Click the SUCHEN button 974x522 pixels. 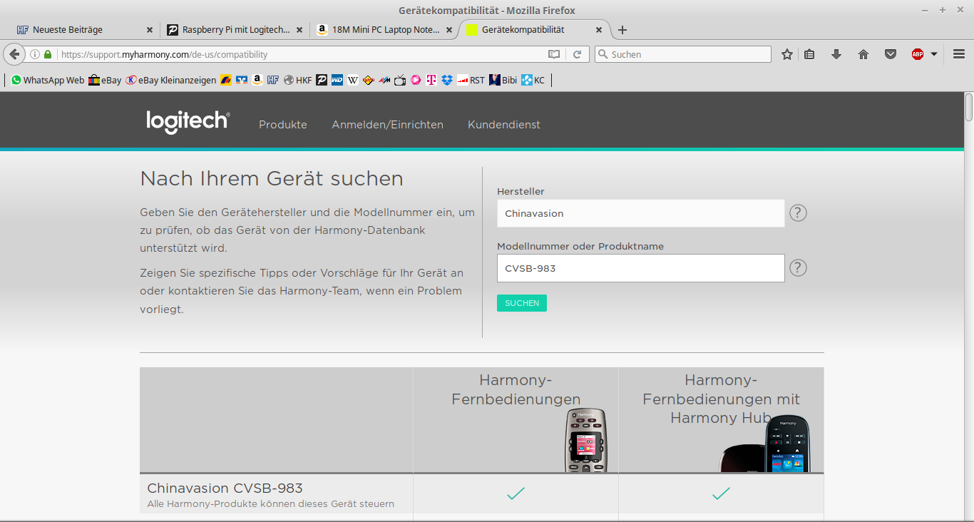522,303
